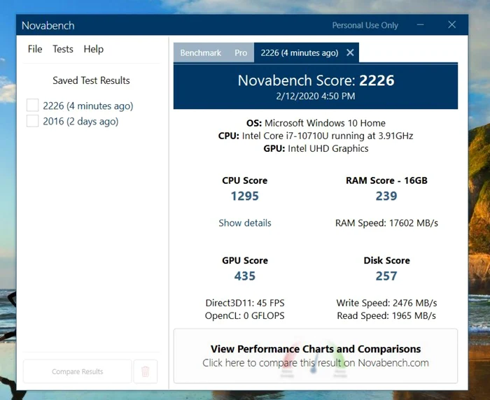Image resolution: width=490 pixels, height=400 pixels.
Task: Click the RAM Speed: 17602 MB/s text
Action: [x=386, y=223]
